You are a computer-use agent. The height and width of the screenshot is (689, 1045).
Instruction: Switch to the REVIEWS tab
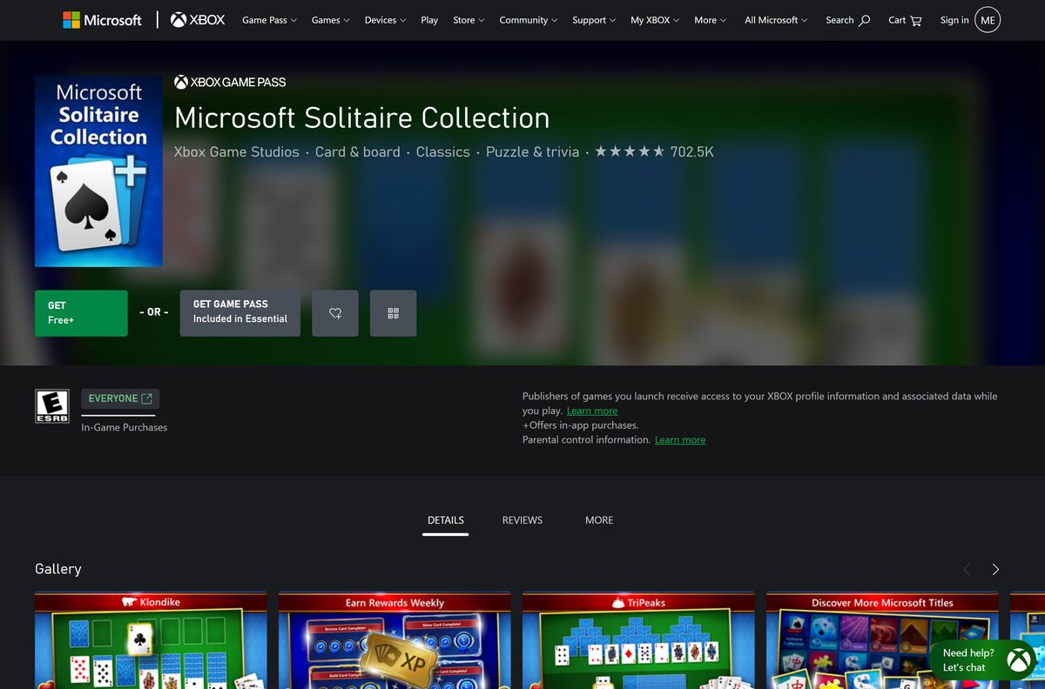522,520
